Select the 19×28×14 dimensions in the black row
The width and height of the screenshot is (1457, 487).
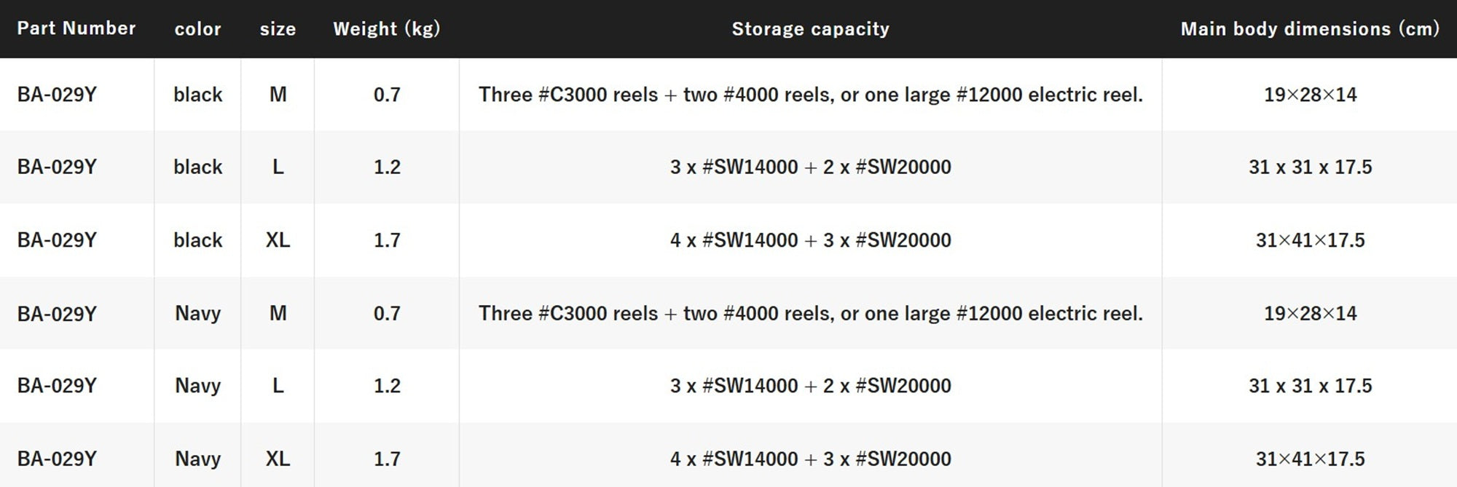[1310, 95]
